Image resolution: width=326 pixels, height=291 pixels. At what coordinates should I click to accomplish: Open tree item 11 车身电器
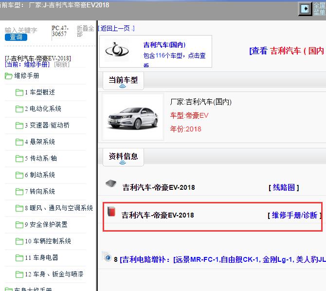click(x=41, y=257)
